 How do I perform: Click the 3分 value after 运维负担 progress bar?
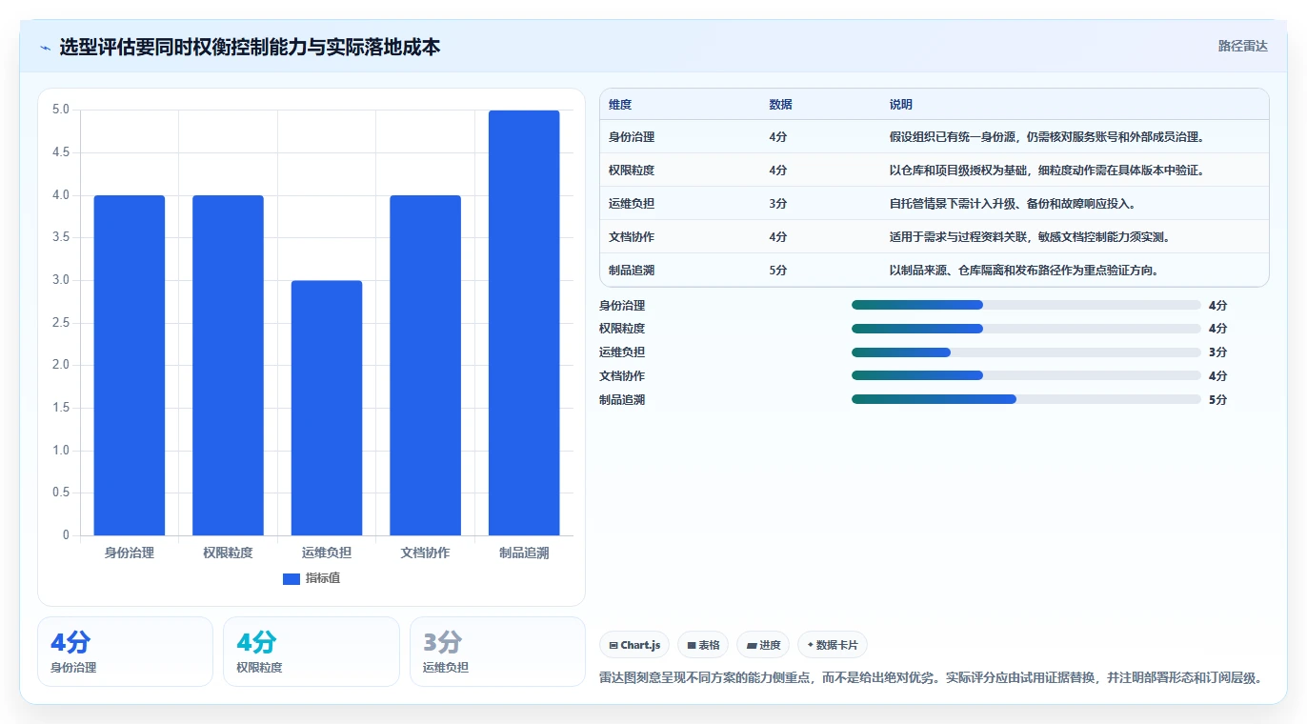1218,352
